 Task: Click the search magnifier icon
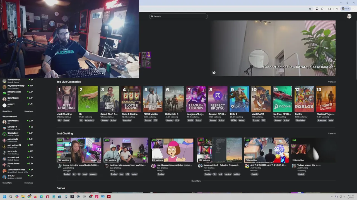pos(152,16)
